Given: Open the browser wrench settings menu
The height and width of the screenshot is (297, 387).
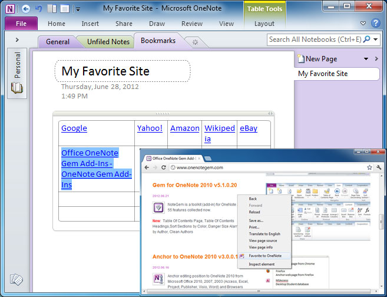Looking at the screenshot, I should tap(379, 167).
